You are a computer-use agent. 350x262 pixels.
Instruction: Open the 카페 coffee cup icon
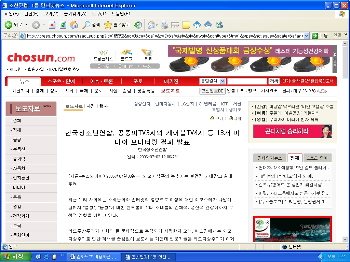[x=148, y=55]
